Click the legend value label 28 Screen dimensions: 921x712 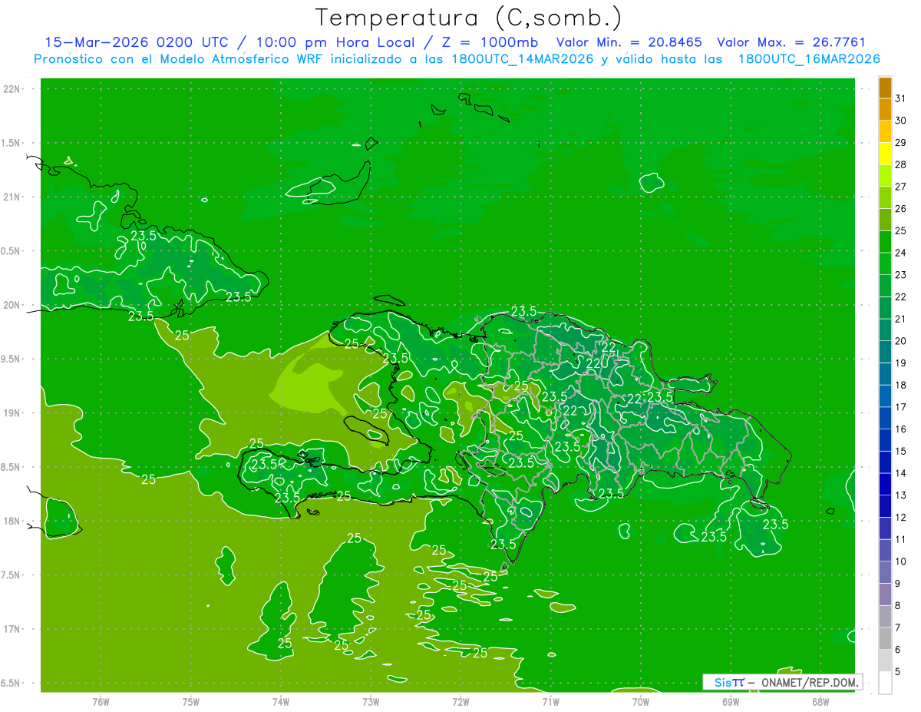click(x=900, y=164)
